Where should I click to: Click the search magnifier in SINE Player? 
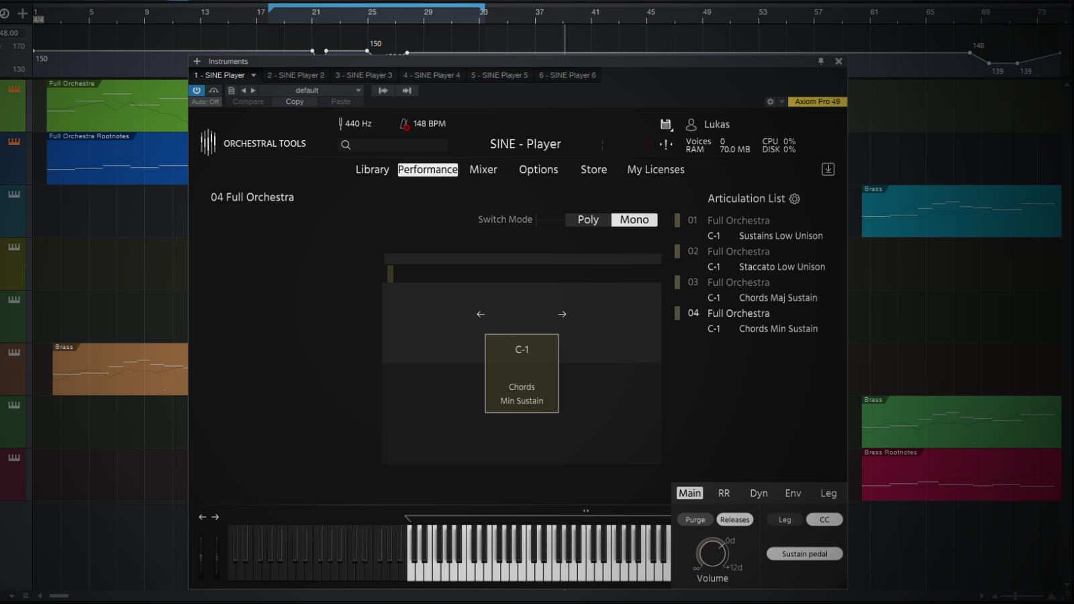[346, 144]
